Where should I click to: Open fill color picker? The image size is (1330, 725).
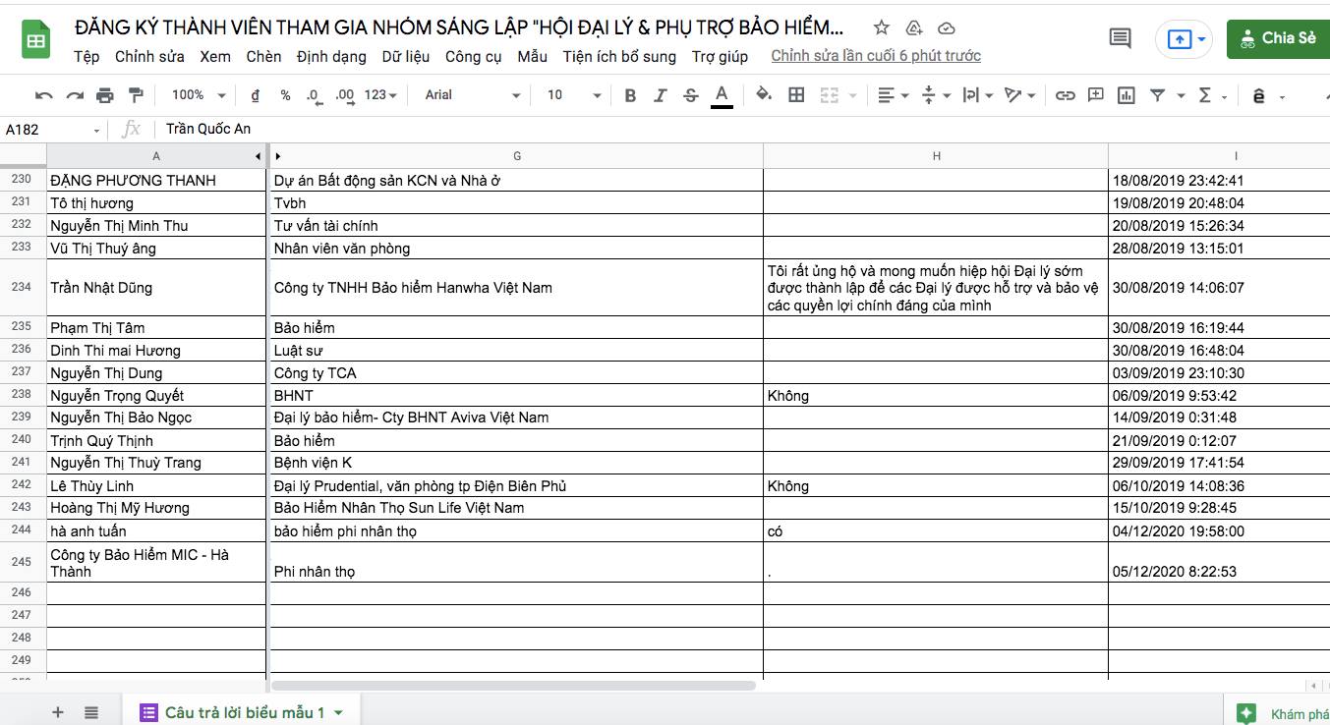pyautogui.click(x=764, y=95)
